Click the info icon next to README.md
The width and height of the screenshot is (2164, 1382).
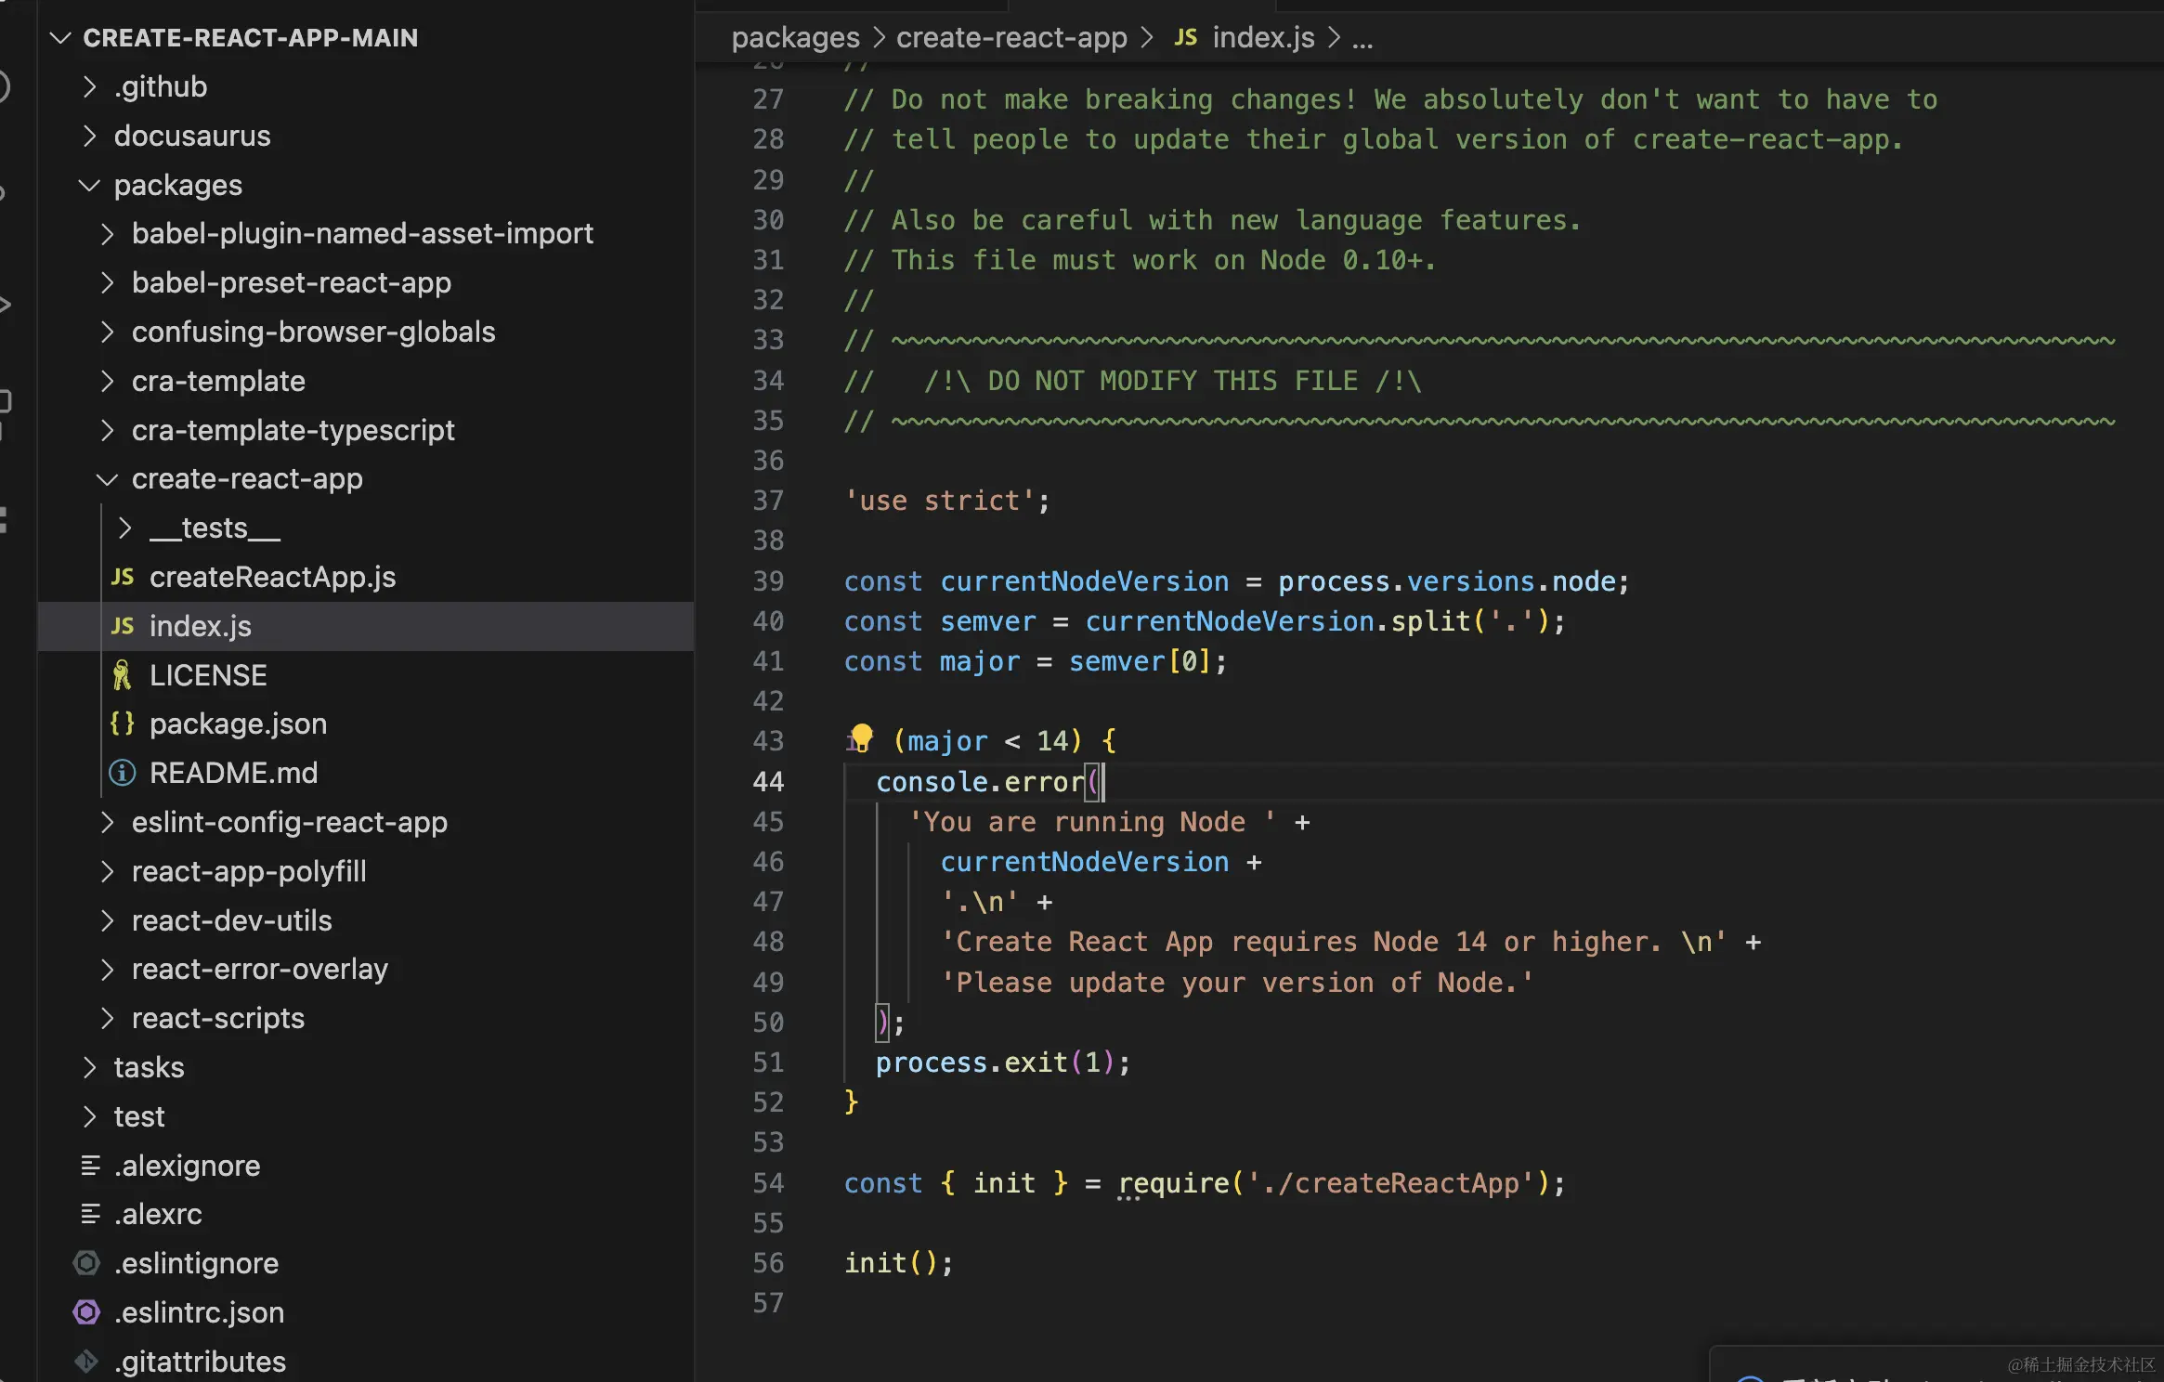tap(122, 773)
